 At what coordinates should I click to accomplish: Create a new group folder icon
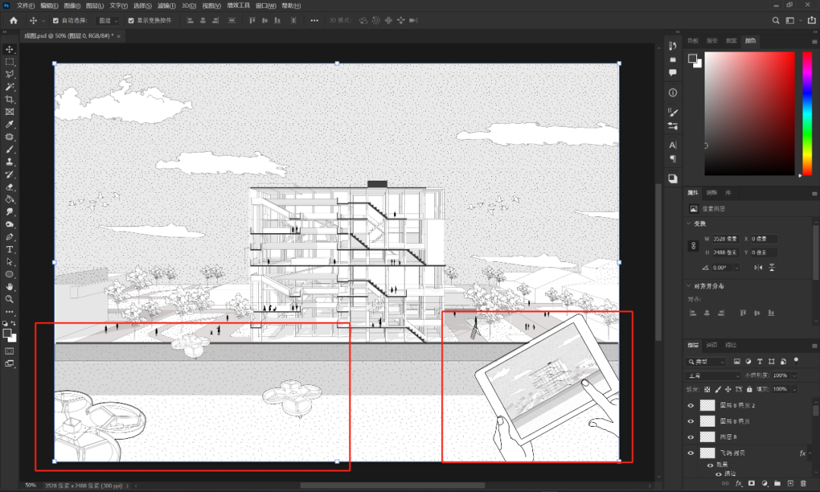click(x=777, y=484)
